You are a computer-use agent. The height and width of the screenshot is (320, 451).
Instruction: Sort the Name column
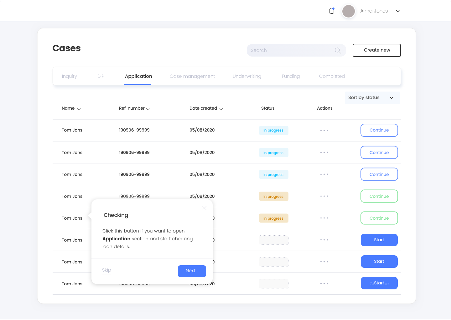(79, 109)
